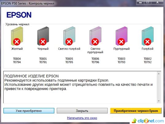Click cartridge code T0796
This screenshot has height=124, width=165.
[95, 62]
